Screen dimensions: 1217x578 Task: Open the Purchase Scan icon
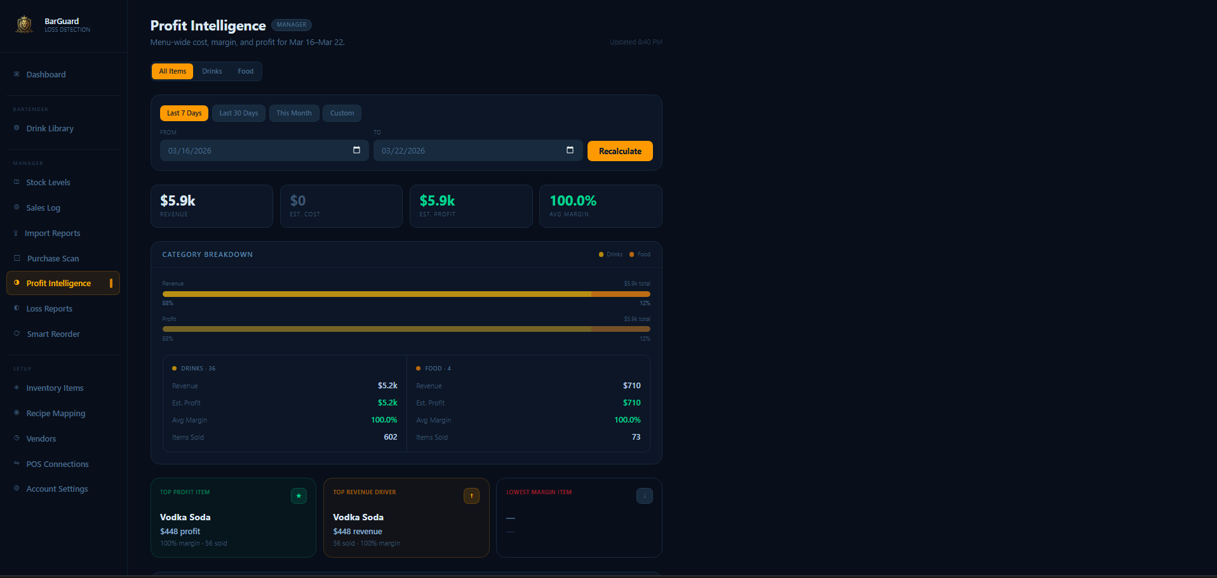pyautogui.click(x=15, y=258)
